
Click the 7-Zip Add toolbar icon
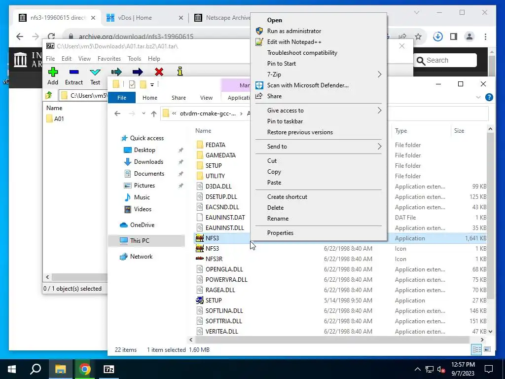point(53,72)
